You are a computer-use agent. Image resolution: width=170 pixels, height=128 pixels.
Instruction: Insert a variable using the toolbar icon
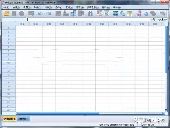pyautogui.click(x=107, y=13)
